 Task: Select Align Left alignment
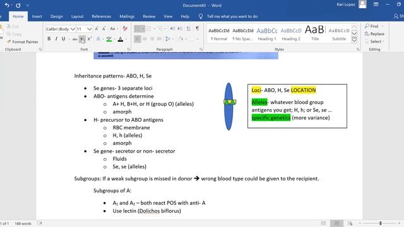[x=138, y=39]
